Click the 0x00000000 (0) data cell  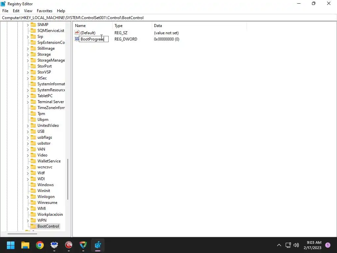167,39
